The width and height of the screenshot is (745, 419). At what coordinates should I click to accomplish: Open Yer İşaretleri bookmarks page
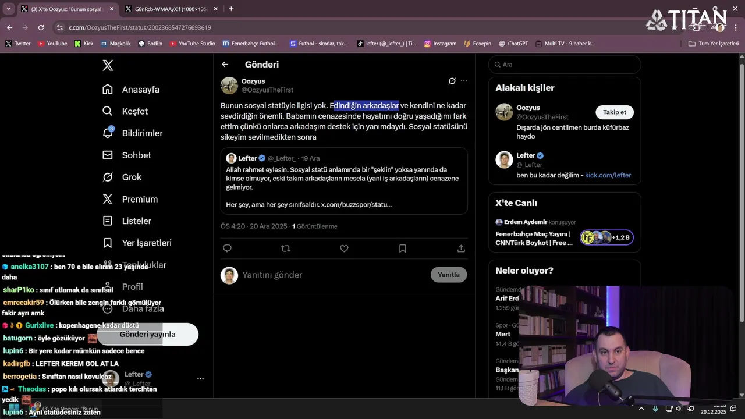pos(137,243)
